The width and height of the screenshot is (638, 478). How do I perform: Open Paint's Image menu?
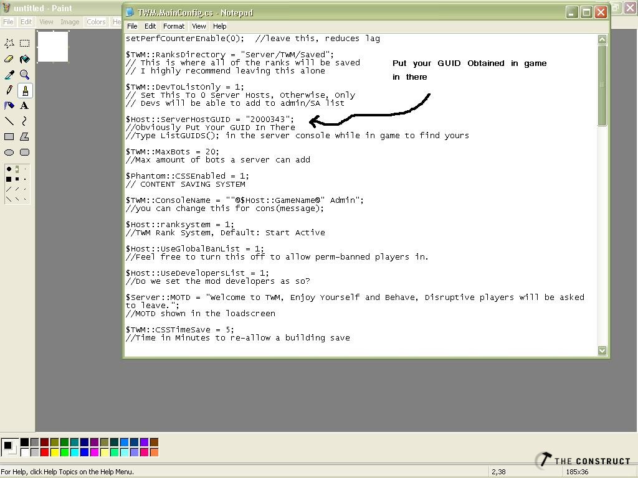pos(70,22)
